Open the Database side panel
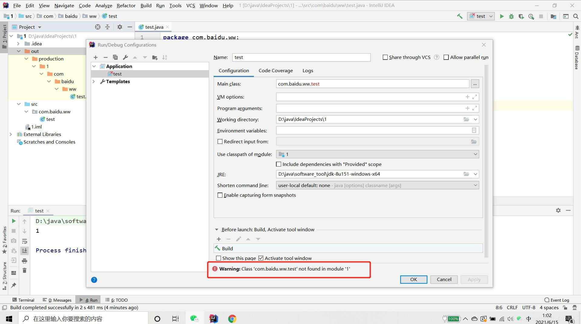This screenshot has height=324, width=581. tap(577, 57)
